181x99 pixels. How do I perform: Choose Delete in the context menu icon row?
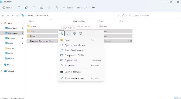click(80, 34)
